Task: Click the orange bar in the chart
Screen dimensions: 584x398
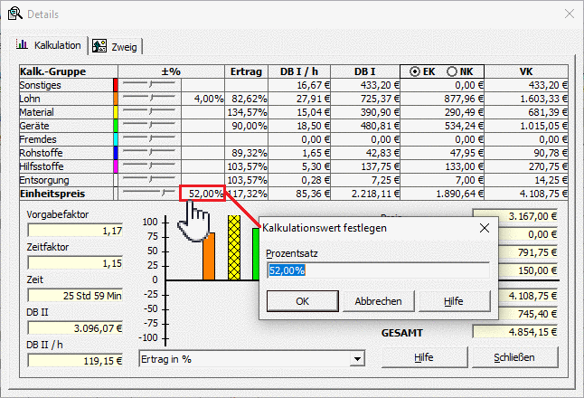Action: coord(209,256)
